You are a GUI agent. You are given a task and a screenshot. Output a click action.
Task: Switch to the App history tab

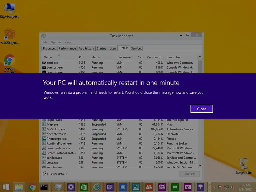pyautogui.click(x=86, y=48)
